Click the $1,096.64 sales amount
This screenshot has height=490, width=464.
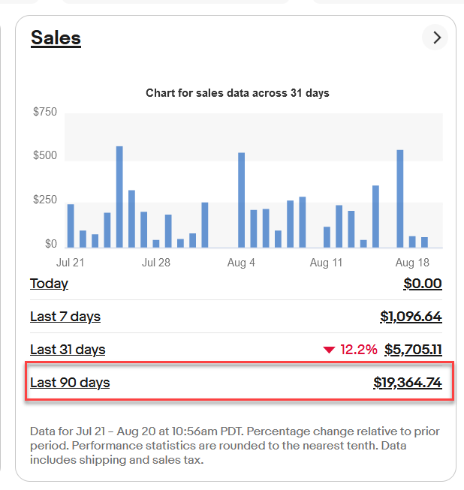click(411, 317)
